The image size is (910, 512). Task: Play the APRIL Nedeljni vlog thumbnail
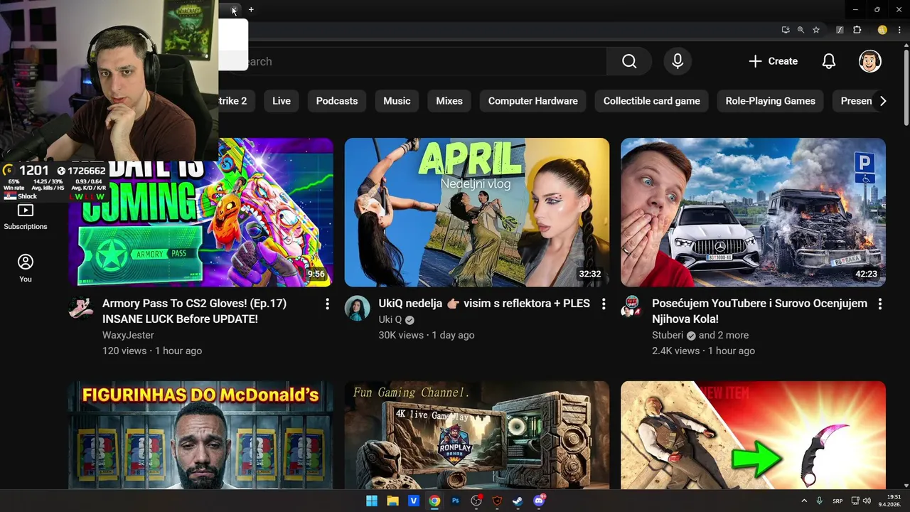477,212
